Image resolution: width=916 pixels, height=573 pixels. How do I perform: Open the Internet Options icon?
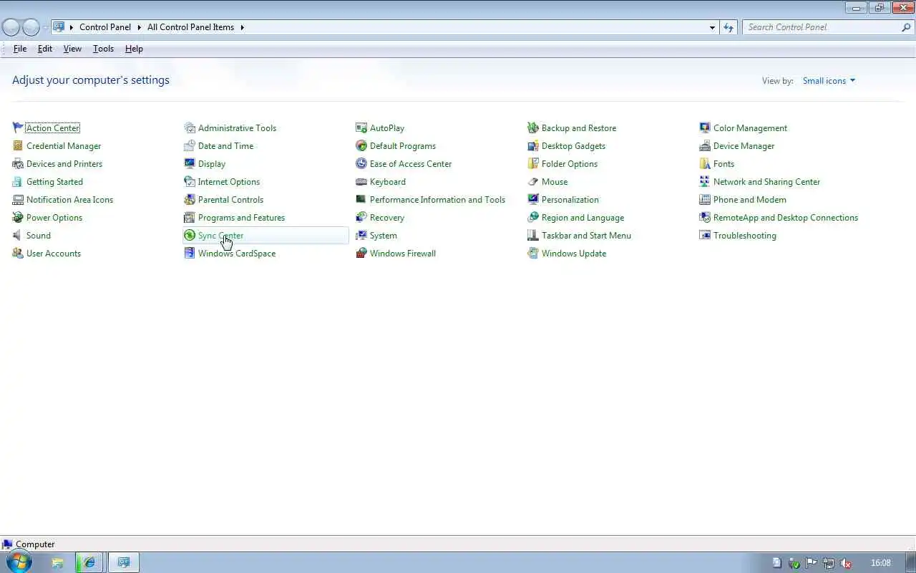190,181
